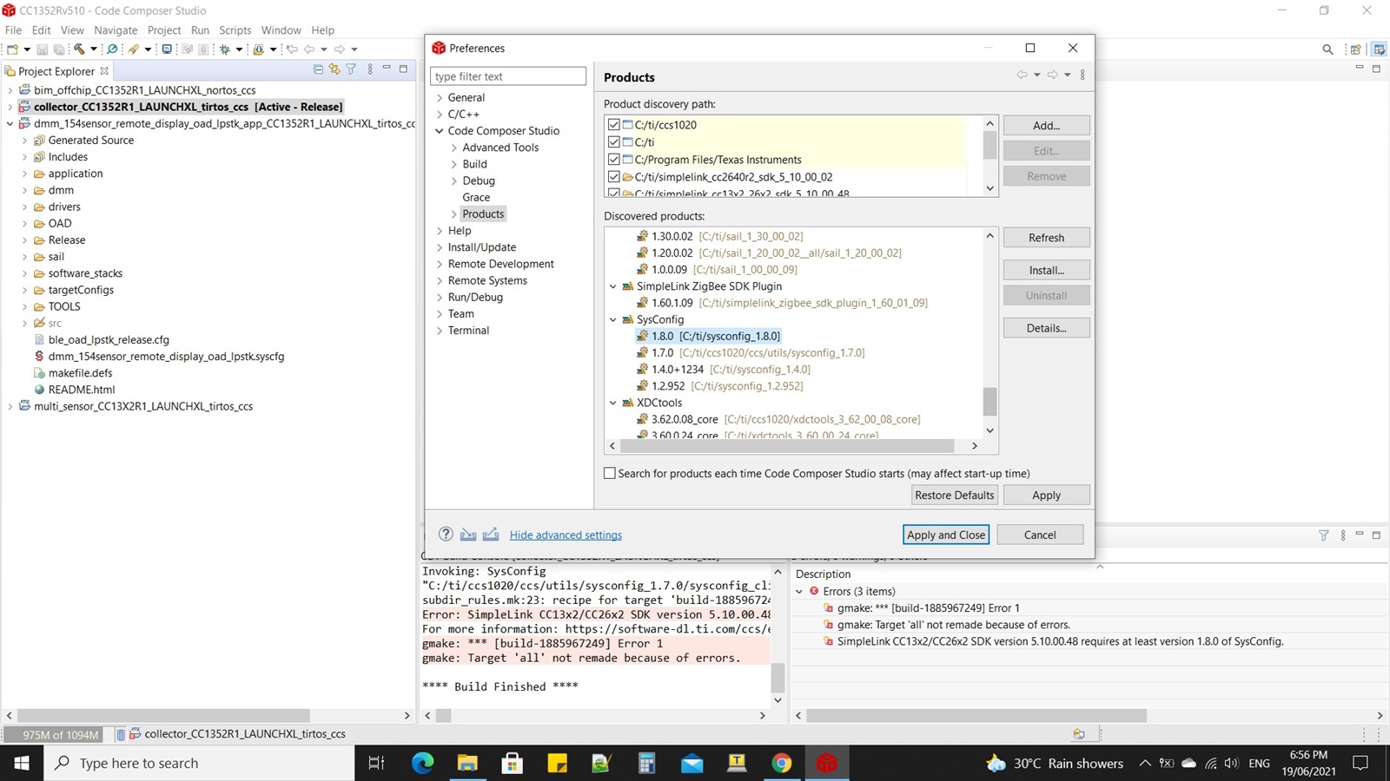The height and width of the screenshot is (781, 1390).
Task: Click the Details... button
Action: point(1046,328)
